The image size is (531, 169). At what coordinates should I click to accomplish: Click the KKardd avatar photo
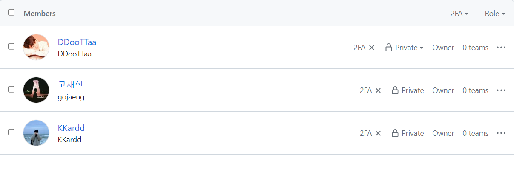tap(36, 133)
